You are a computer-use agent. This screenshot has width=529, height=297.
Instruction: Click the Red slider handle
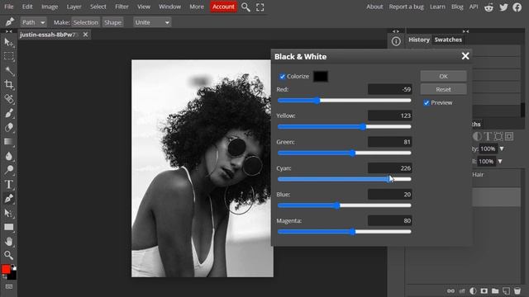click(x=317, y=101)
